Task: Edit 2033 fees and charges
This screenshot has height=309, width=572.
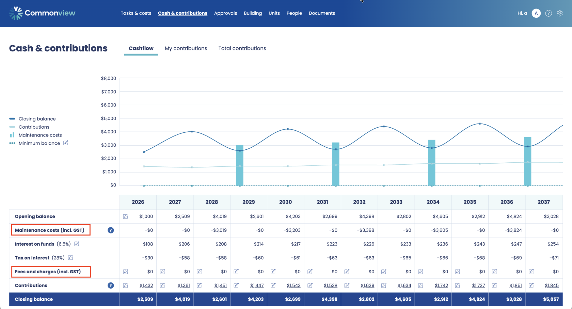Action: click(384, 272)
